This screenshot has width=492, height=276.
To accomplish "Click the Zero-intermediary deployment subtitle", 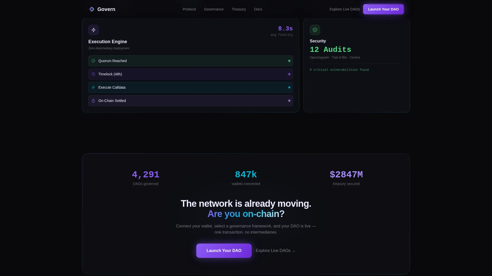I will click(x=109, y=48).
